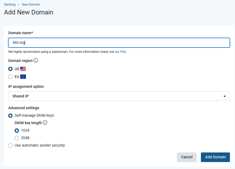Open the Shared IP assignment dropdown
Viewport: 235px width, 169px height.
coord(119,96)
